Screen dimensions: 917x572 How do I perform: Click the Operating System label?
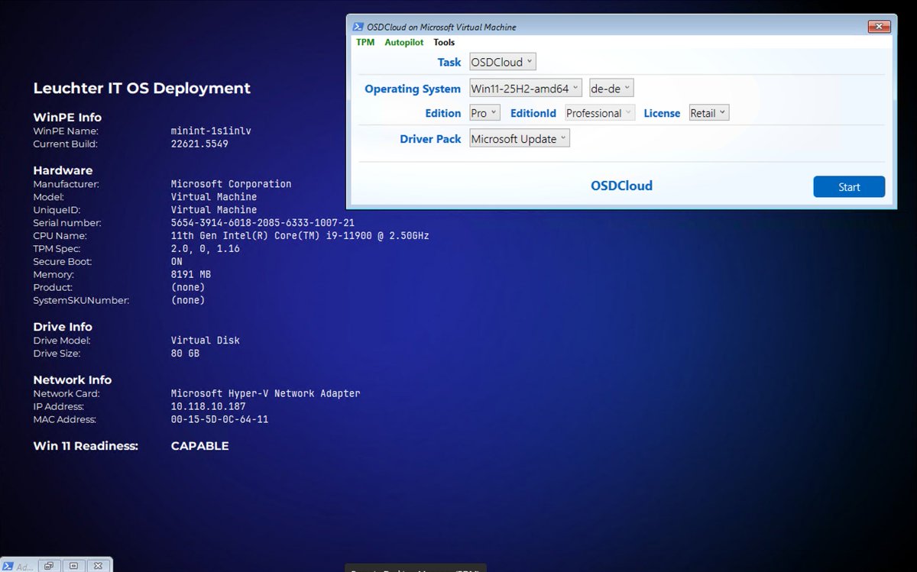[413, 89]
